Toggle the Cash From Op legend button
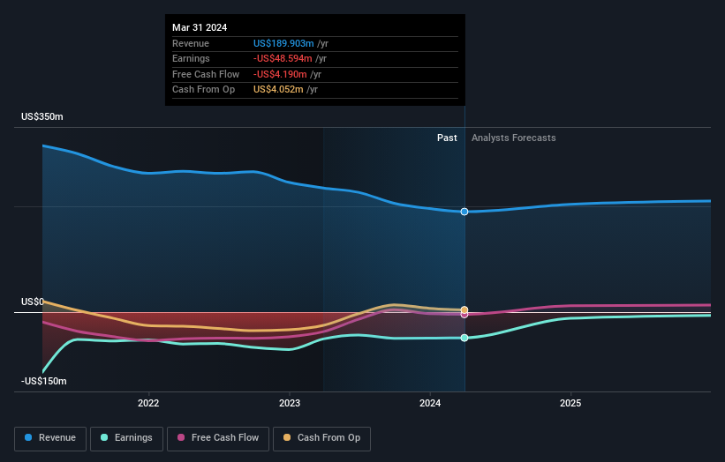This screenshot has width=725, height=462. click(x=321, y=438)
